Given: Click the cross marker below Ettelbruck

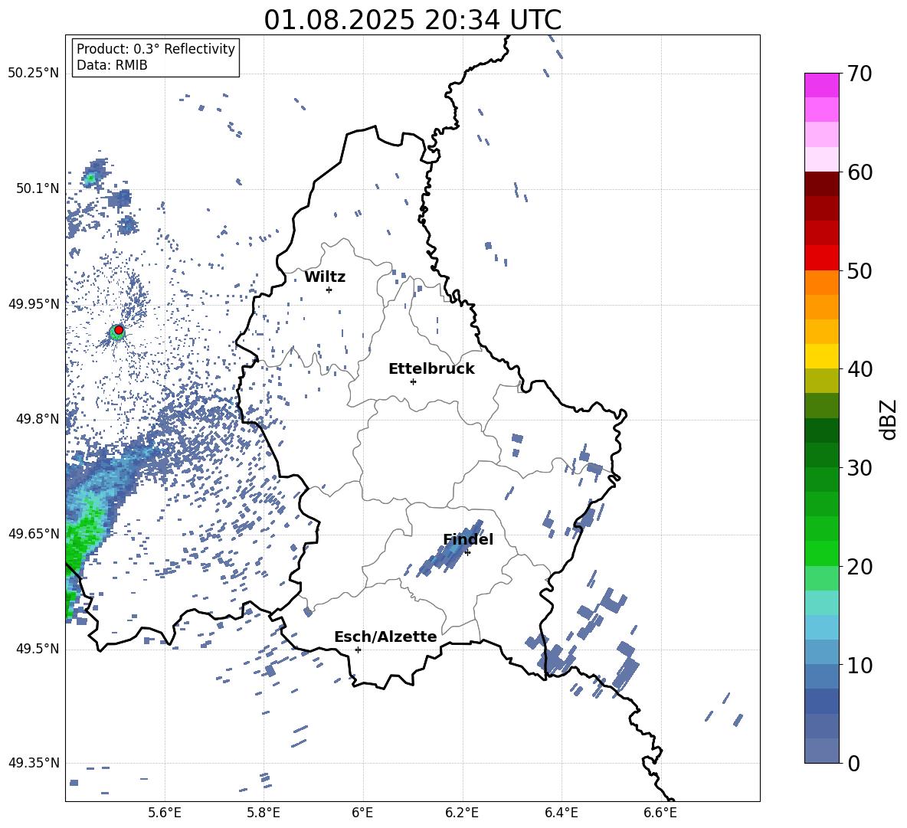Looking at the screenshot, I should [413, 381].
